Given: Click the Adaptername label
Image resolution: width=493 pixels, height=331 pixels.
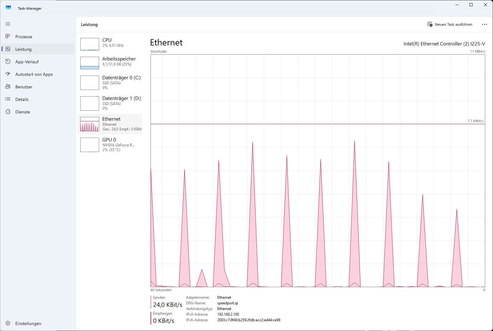Looking at the screenshot, I should [x=198, y=297].
